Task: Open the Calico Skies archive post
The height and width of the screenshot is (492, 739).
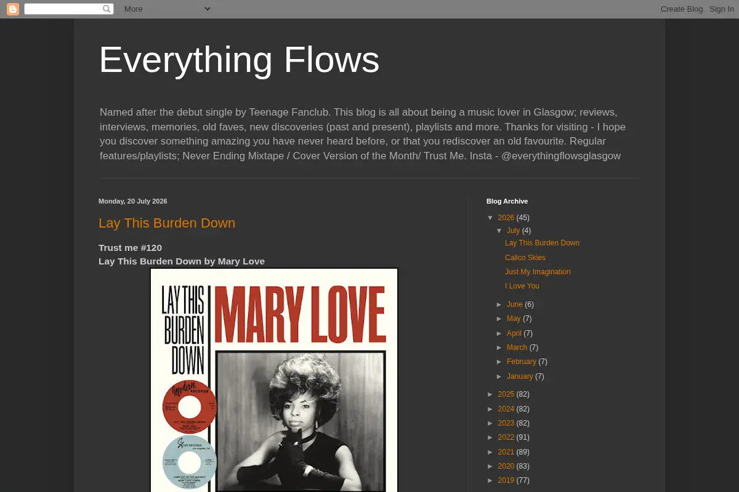Action: [525, 258]
